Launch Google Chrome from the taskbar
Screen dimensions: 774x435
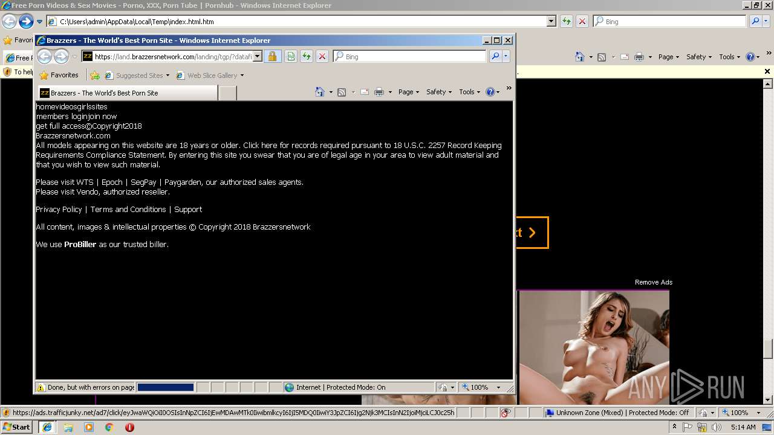point(109,427)
